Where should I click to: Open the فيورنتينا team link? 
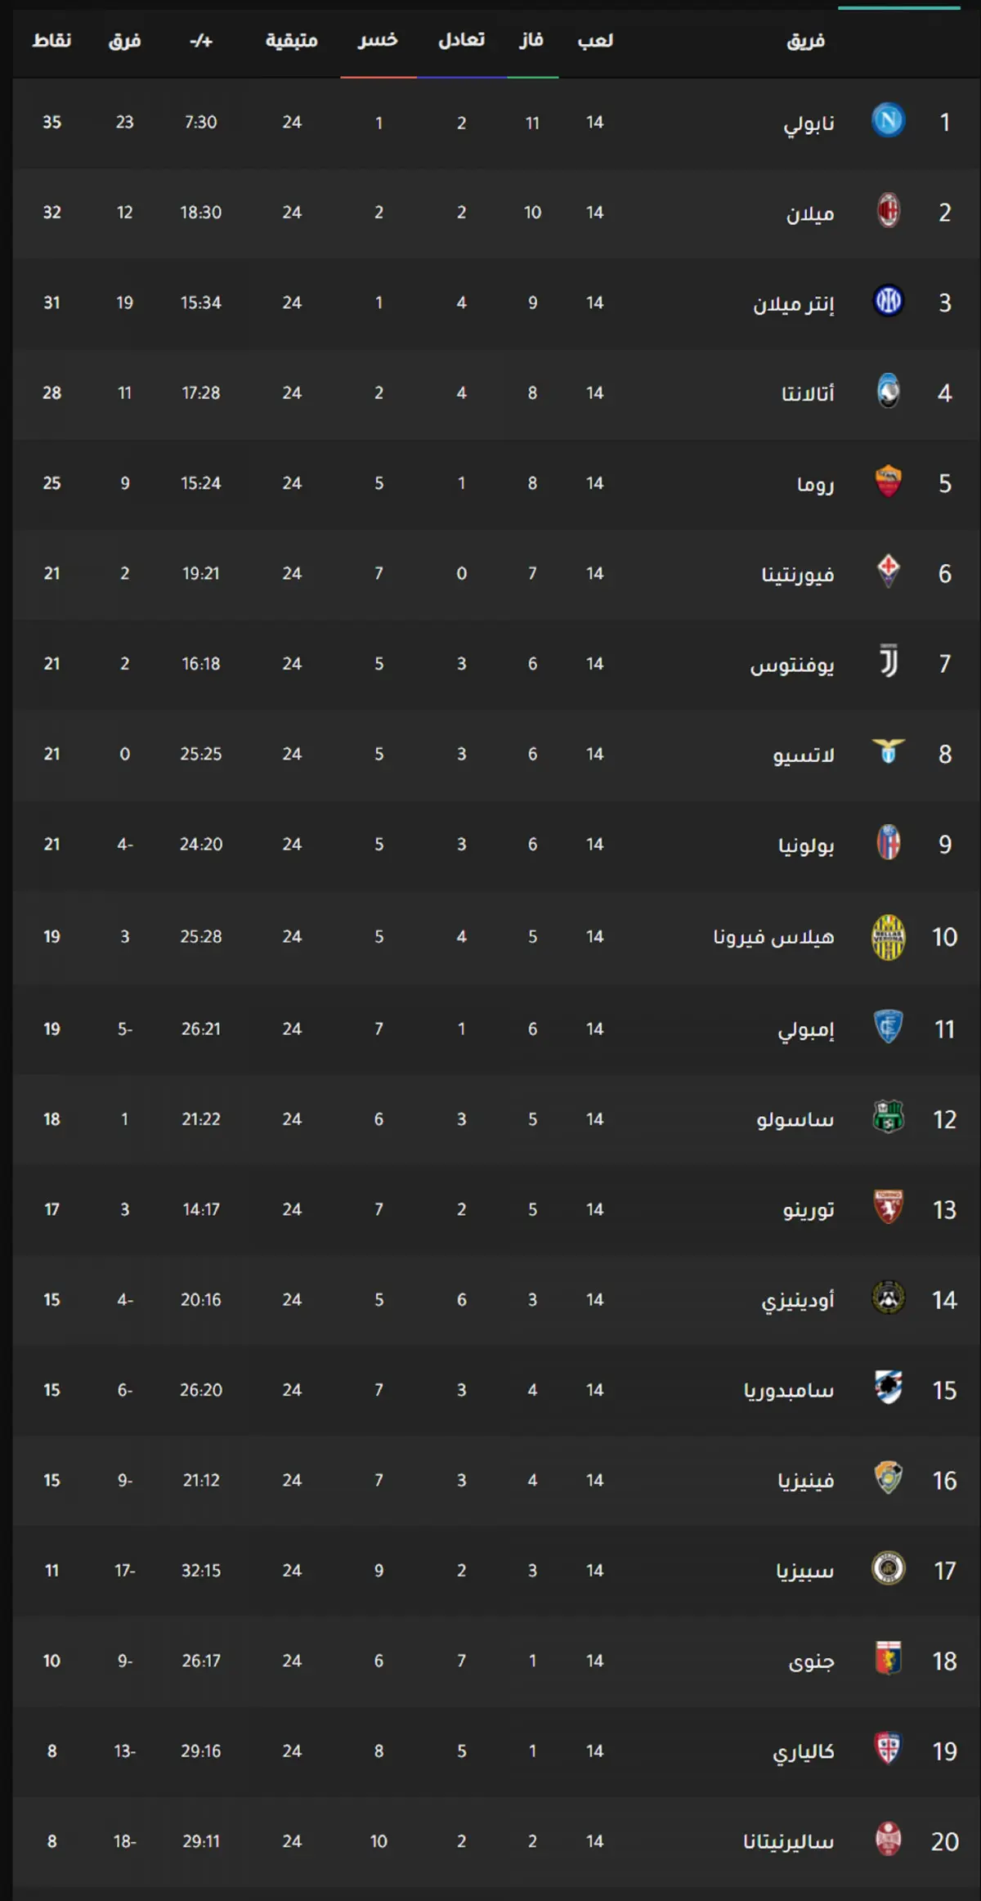[x=798, y=574]
